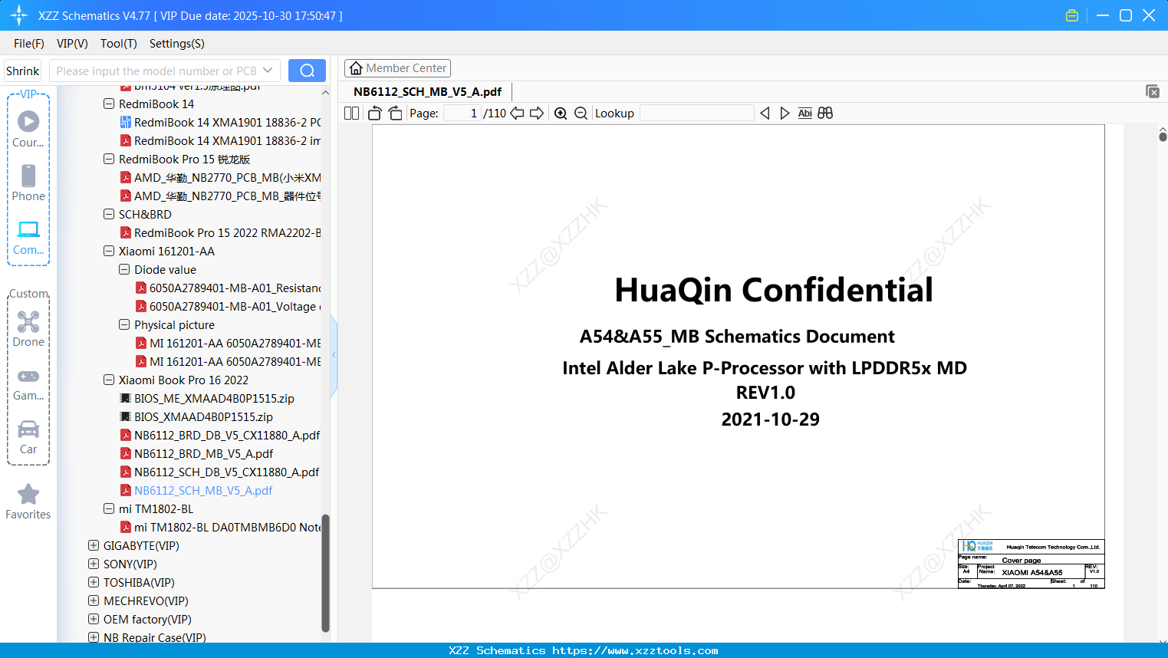Click the XZZ Schematics app logo
Viewport: 1168px width, 658px height.
[19, 15]
